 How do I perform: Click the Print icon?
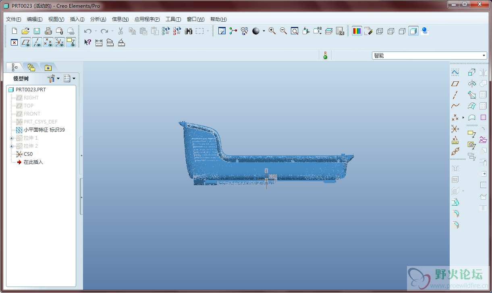click(x=48, y=31)
